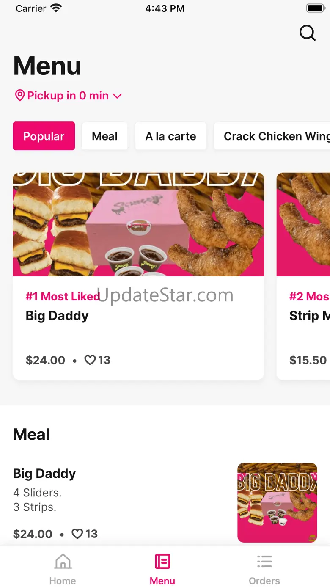Expand the Pickup in 0 min dropdown
The height and width of the screenshot is (587, 330).
point(68,96)
